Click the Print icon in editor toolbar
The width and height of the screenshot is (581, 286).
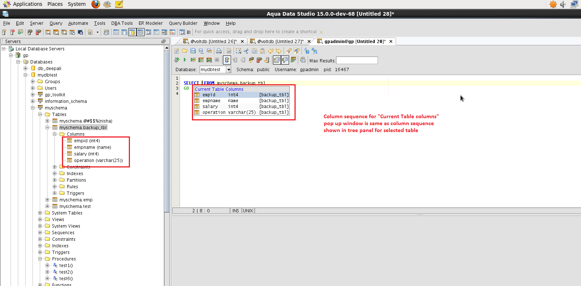219,51
